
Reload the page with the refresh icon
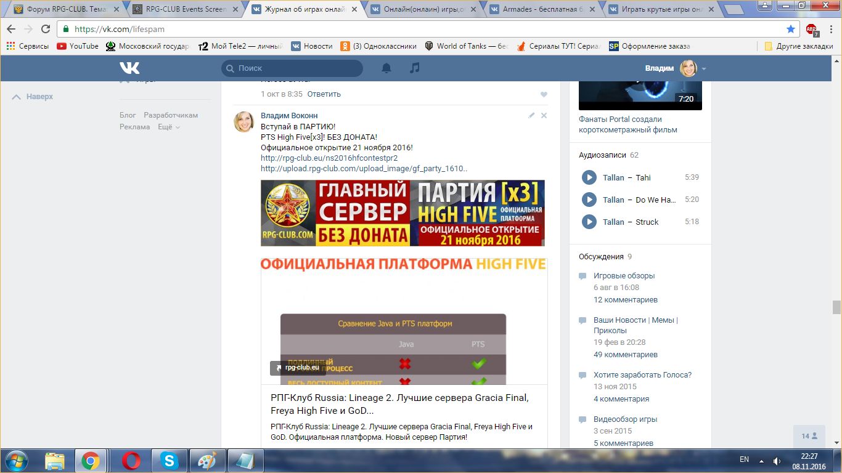click(x=46, y=29)
